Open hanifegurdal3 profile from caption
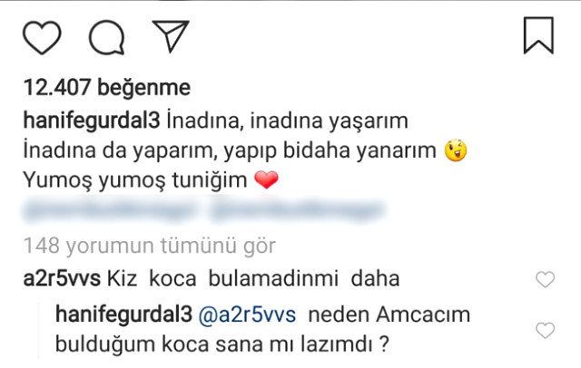The image size is (581, 368). (92, 121)
